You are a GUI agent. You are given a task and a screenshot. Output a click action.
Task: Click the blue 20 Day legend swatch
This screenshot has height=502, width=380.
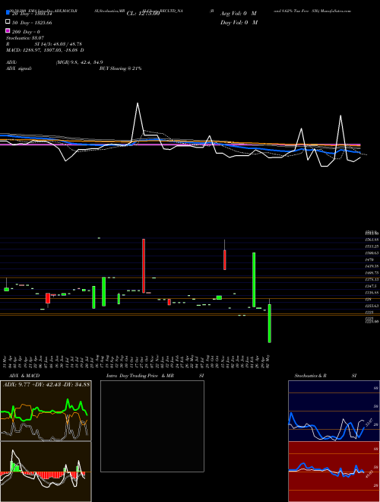[x=8, y=13]
